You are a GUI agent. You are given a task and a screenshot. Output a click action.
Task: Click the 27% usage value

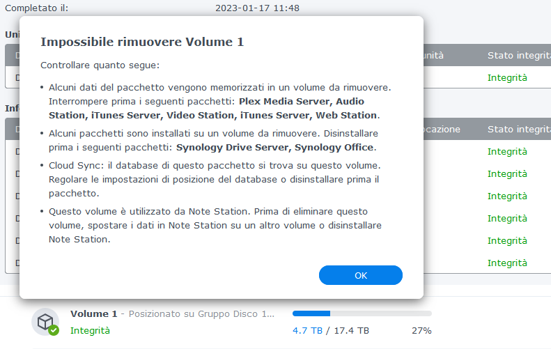pyautogui.click(x=421, y=330)
